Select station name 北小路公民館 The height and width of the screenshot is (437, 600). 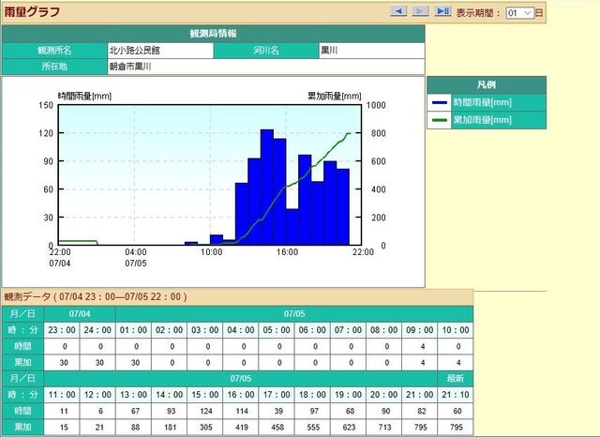click(134, 51)
